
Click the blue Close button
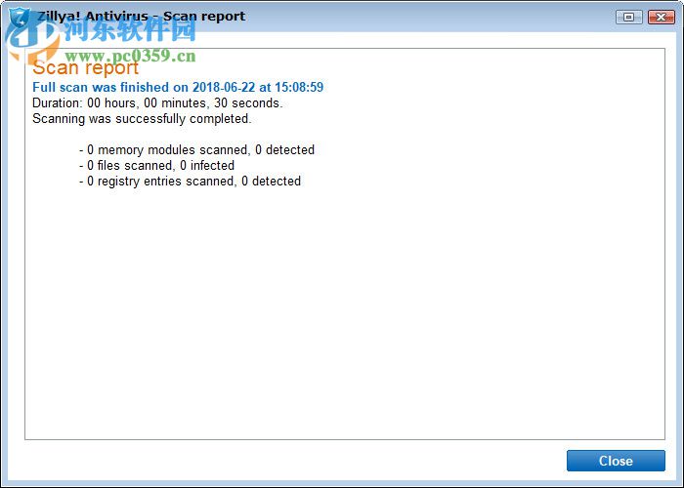[x=616, y=461]
